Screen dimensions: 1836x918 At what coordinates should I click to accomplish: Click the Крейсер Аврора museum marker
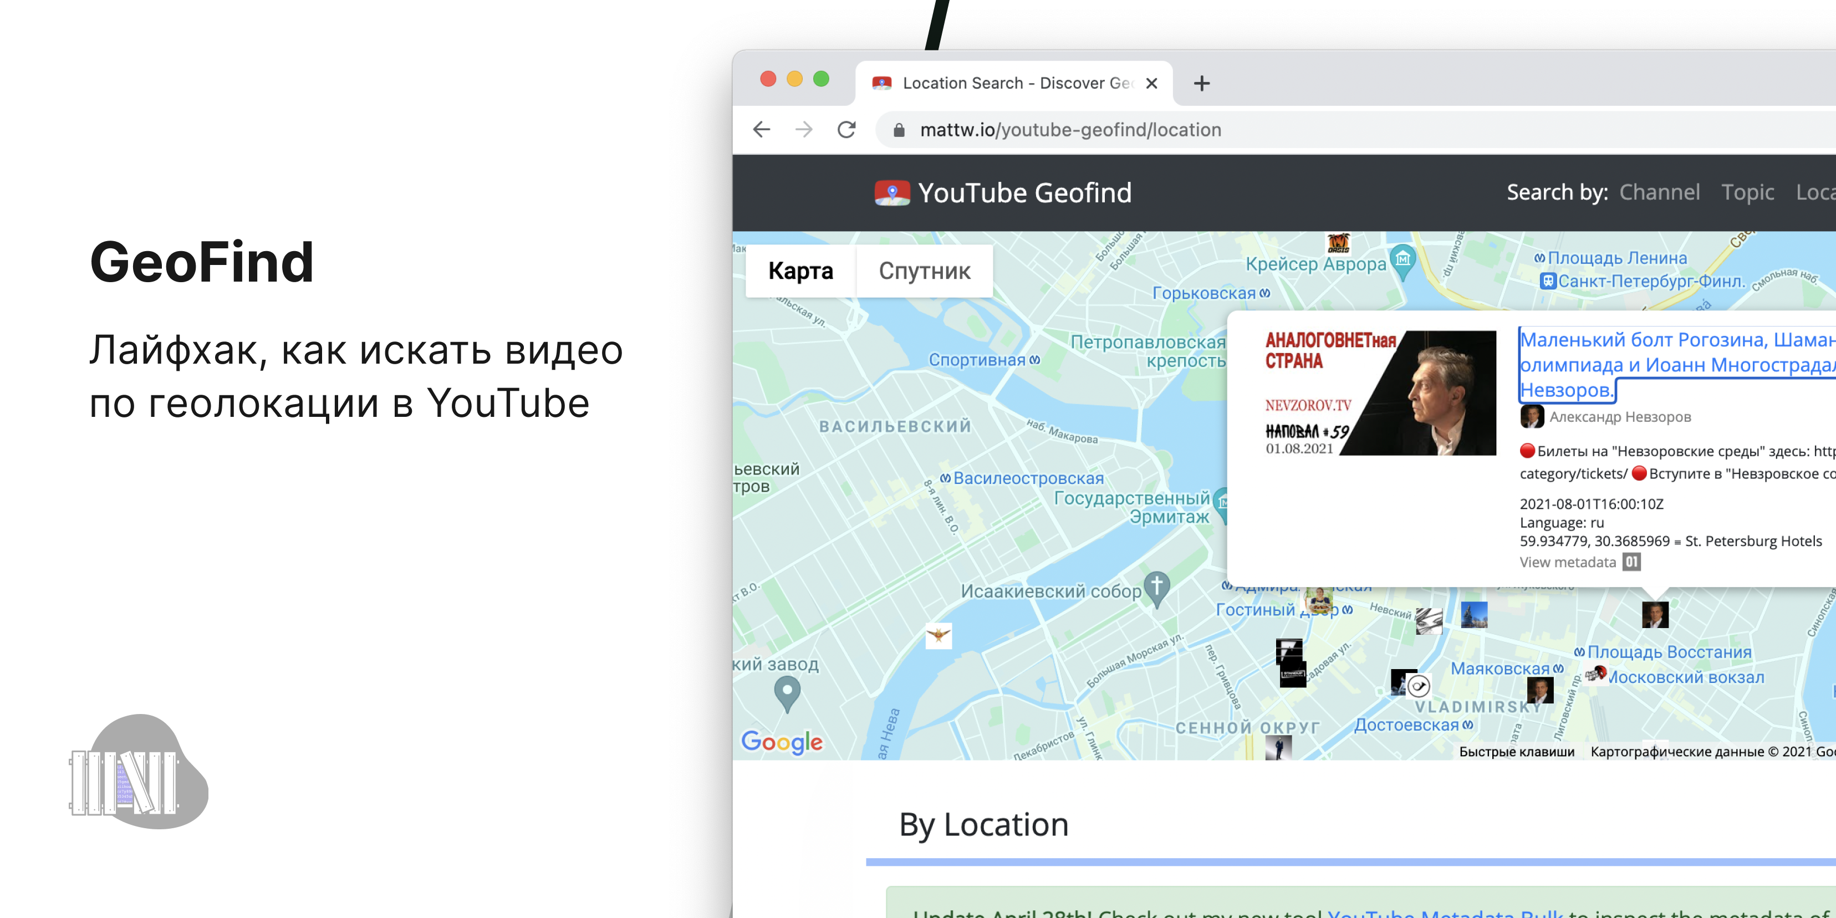[x=1402, y=261]
